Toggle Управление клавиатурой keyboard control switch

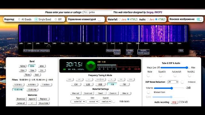(x=100, y=19)
